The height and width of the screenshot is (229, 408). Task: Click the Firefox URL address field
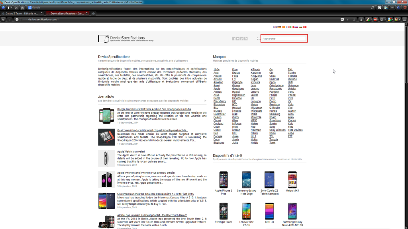coord(180,19)
